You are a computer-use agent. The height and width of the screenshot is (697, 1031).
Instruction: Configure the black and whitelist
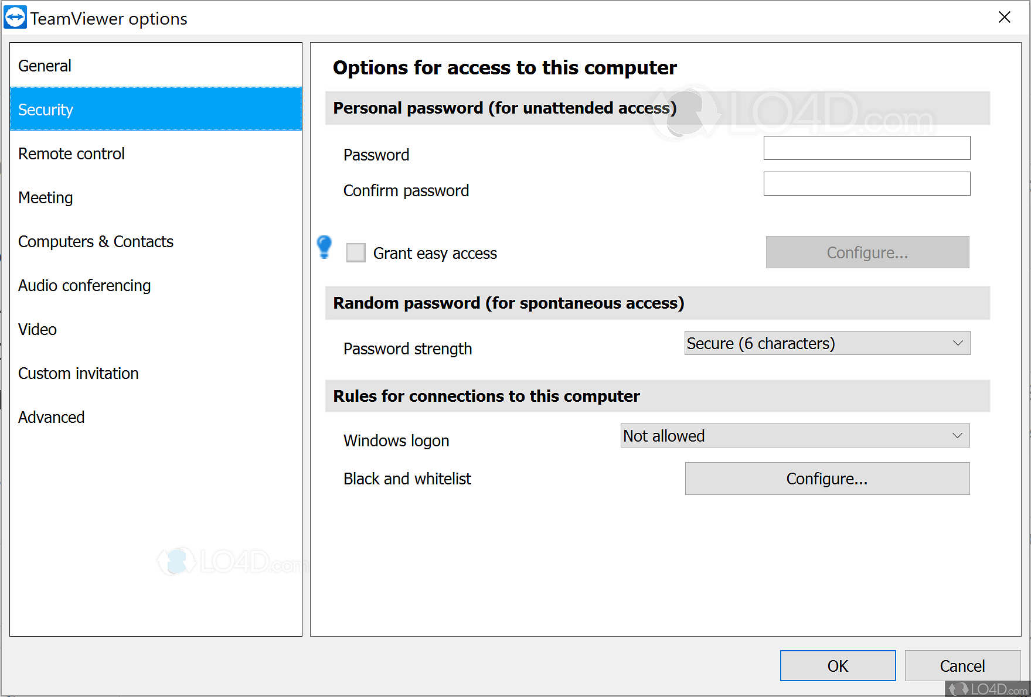826,479
